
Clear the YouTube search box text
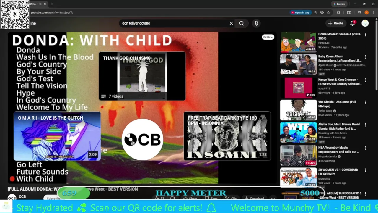point(231,23)
